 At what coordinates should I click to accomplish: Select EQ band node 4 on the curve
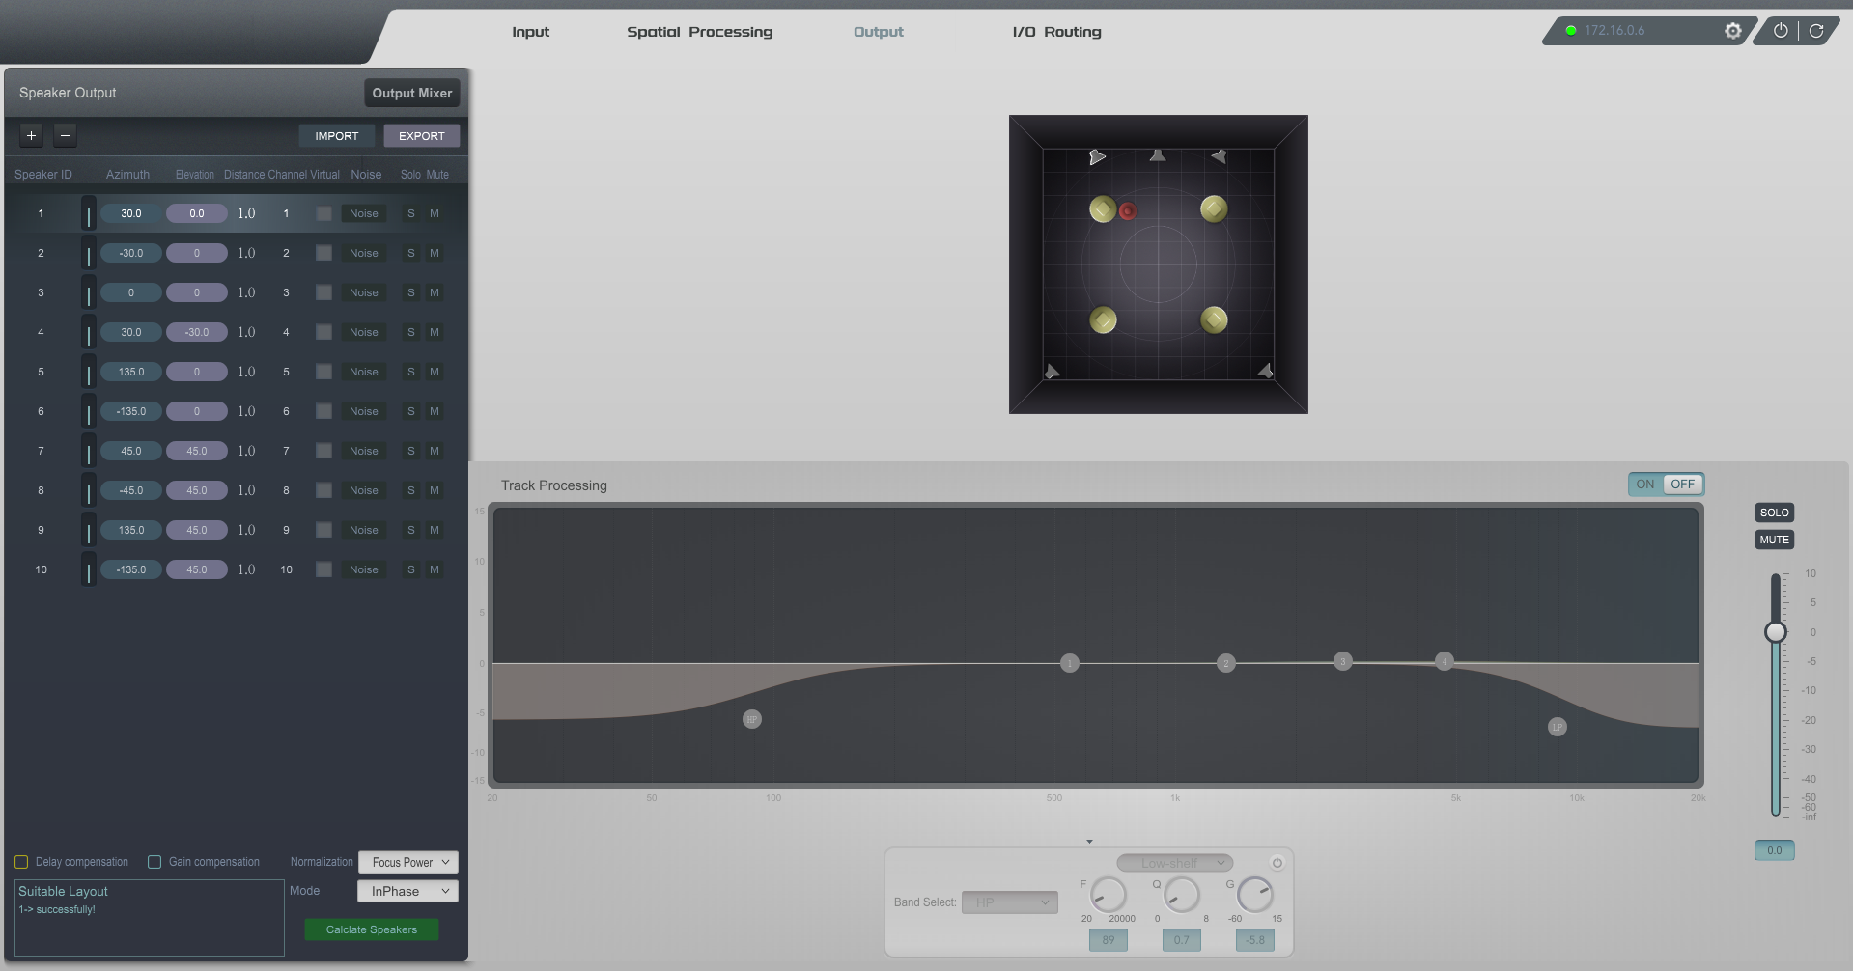point(1445,661)
